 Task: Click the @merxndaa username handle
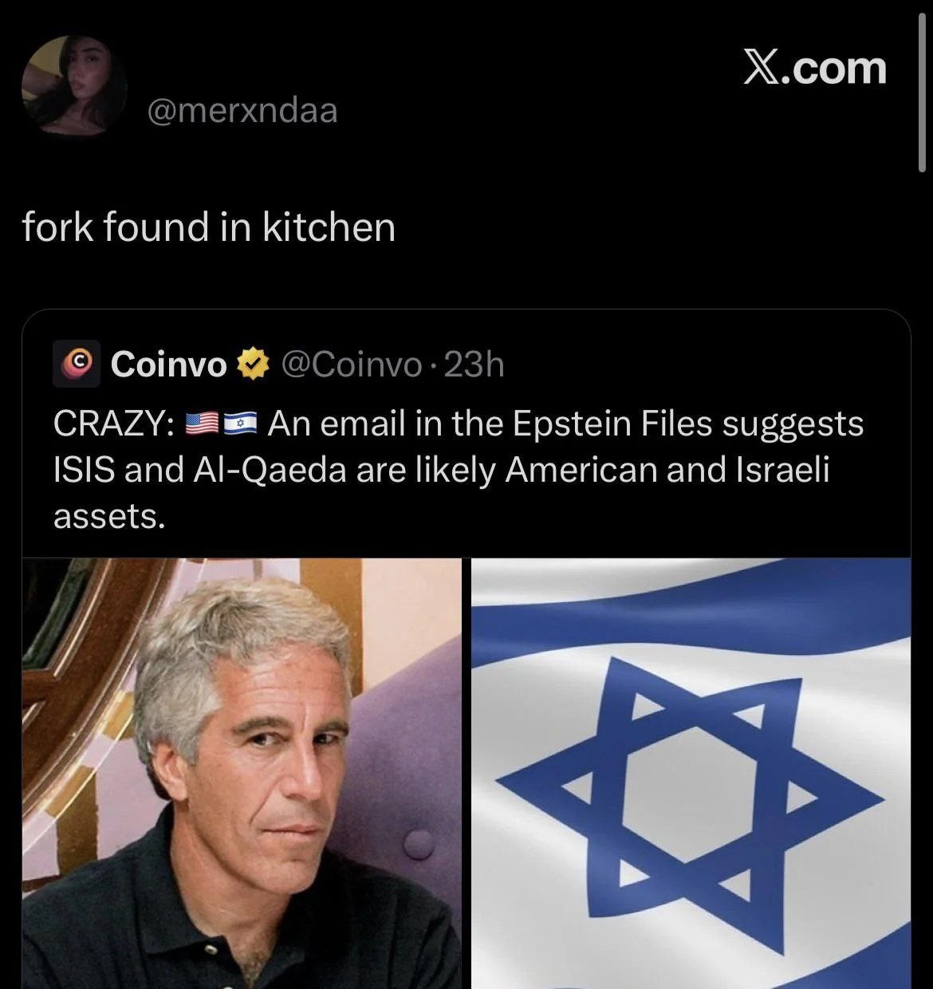[242, 110]
